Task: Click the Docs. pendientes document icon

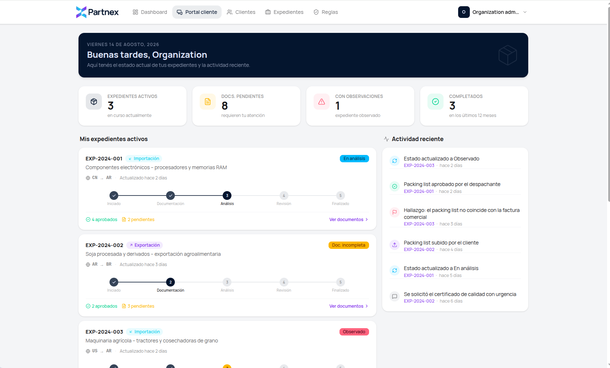Action: (208, 102)
